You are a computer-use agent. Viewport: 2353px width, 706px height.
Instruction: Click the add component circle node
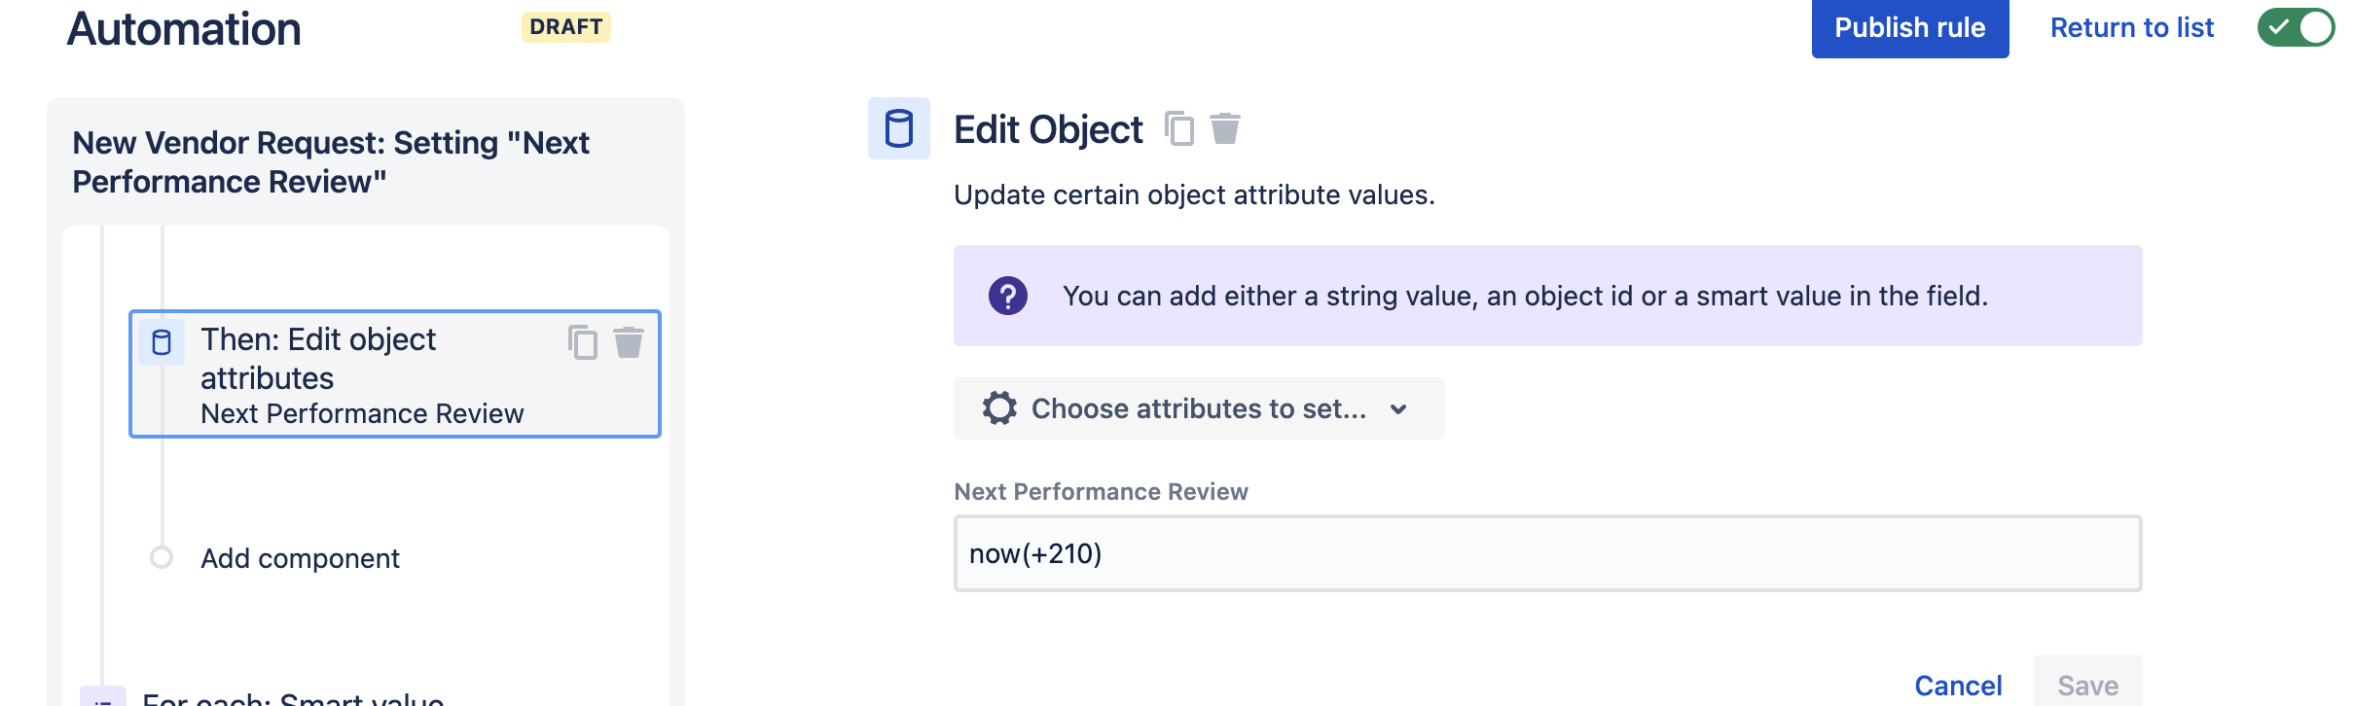[x=162, y=557]
